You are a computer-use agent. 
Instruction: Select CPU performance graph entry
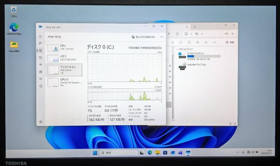point(64,48)
